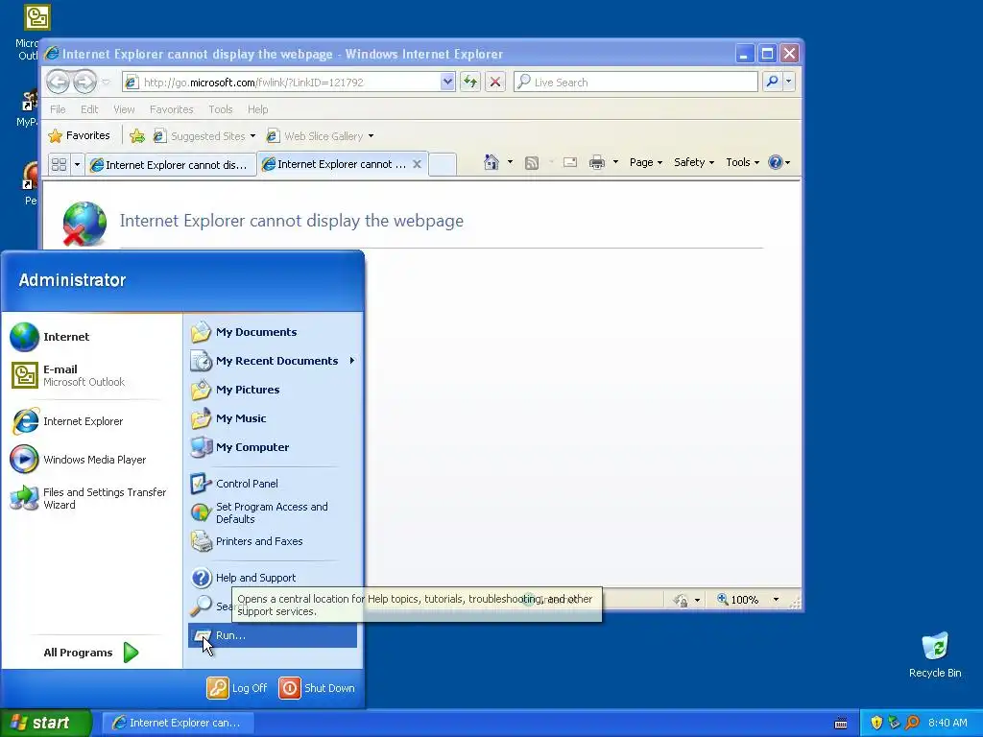Click the Internet Explorer Back arrow button
This screenshot has height=737, width=983.
(58, 82)
